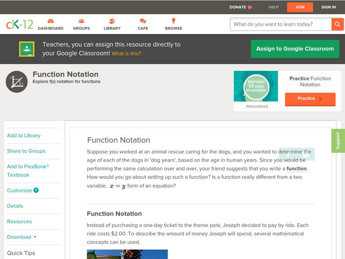Expand the Download dropdown arrow

pyautogui.click(x=35, y=237)
